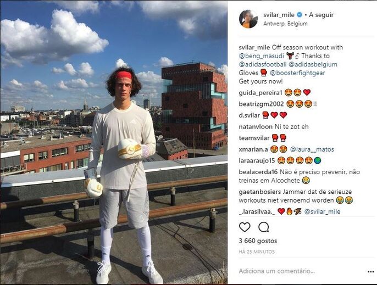Open the @beng_masudi mention
This screenshot has height=285, width=377.
tap(262, 56)
